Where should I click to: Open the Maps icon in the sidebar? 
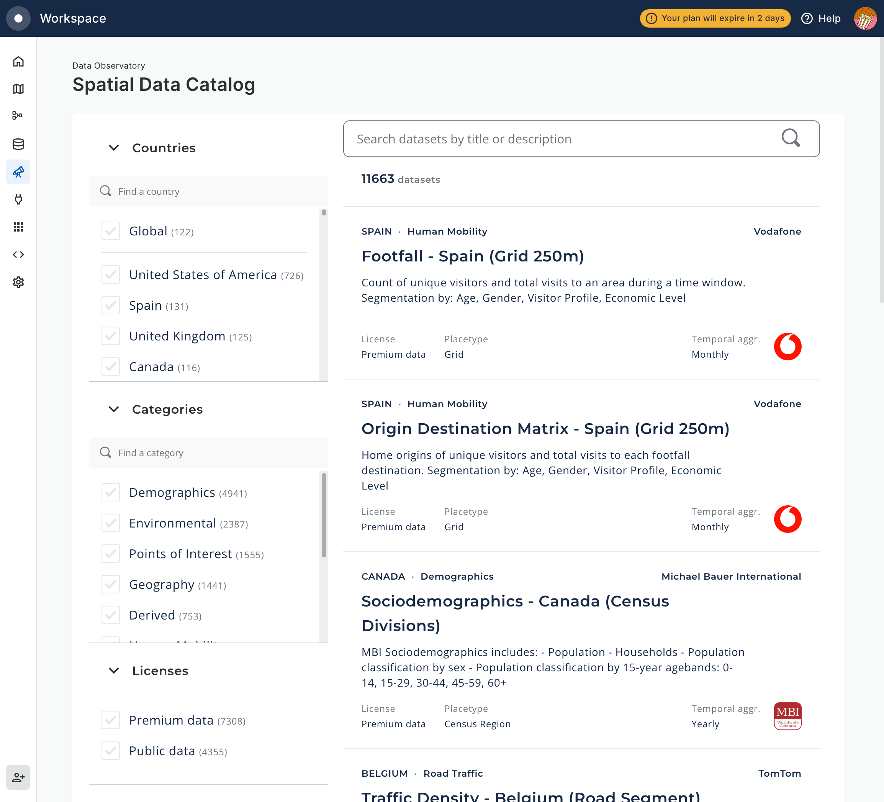(18, 89)
